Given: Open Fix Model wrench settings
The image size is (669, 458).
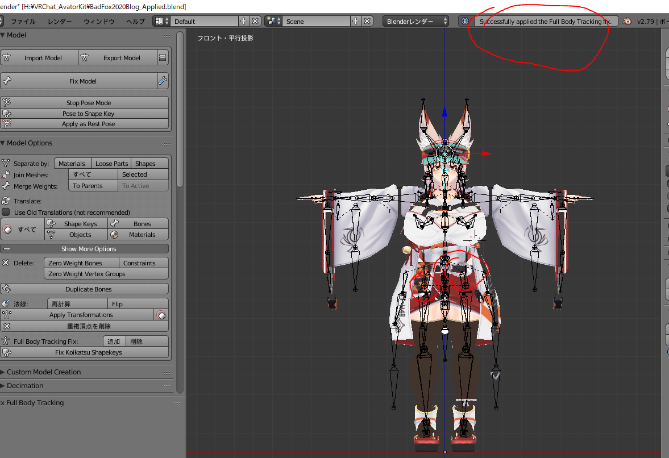Looking at the screenshot, I should (163, 81).
